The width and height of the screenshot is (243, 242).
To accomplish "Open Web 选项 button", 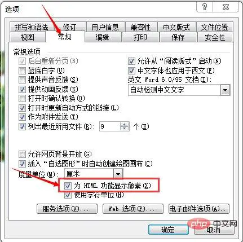I will 133,209.
